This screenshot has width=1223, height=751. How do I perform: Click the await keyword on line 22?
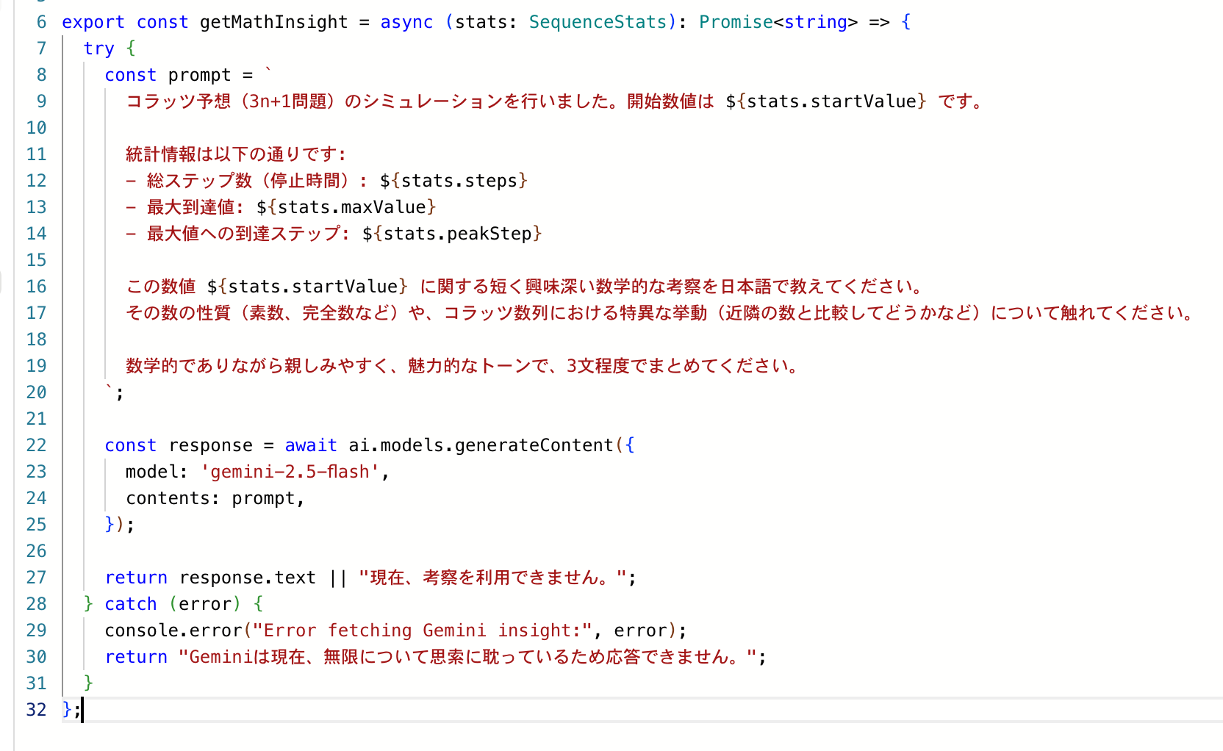310,445
